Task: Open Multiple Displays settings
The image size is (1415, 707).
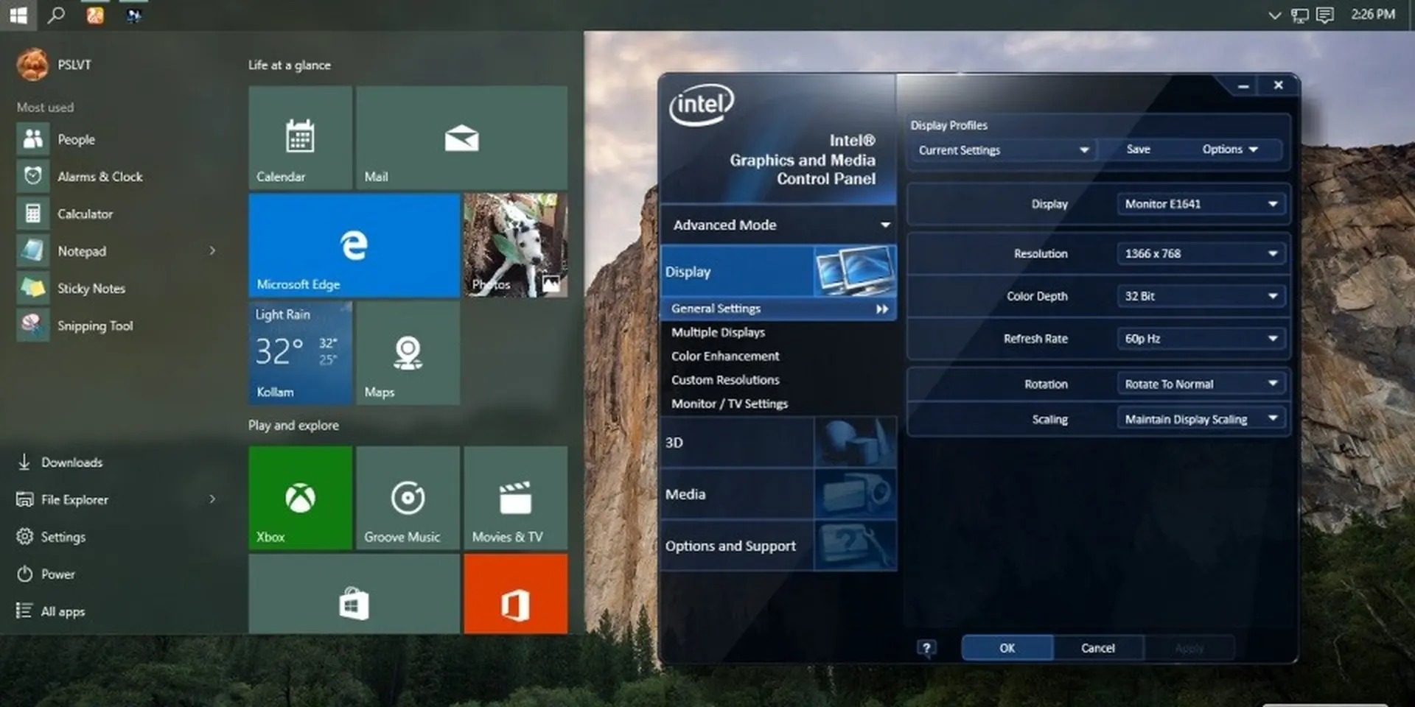Action: click(x=718, y=332)
